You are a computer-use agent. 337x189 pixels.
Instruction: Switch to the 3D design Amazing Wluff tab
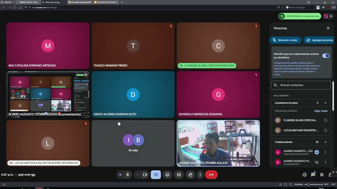click(80, 2)
